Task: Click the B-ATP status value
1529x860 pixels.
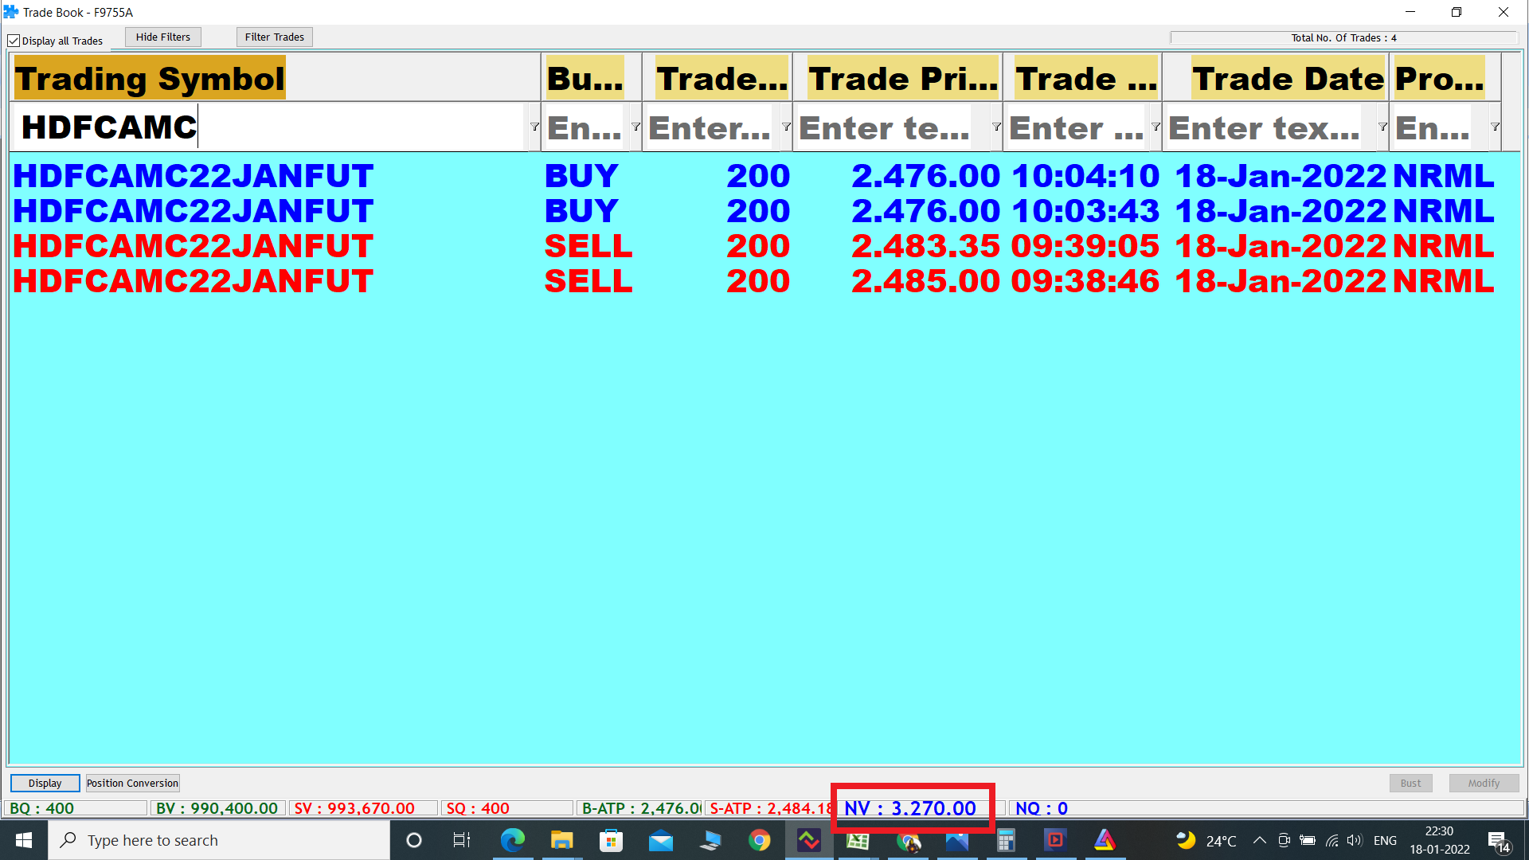Action: [x=641, y=808]
